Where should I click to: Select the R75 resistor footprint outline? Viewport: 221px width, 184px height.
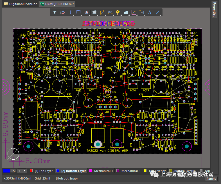click(156, 102)
